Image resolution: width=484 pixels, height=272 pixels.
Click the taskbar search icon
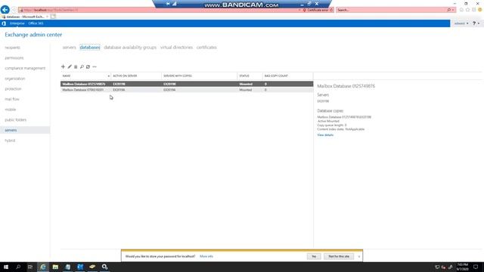(x=18, y=267)
